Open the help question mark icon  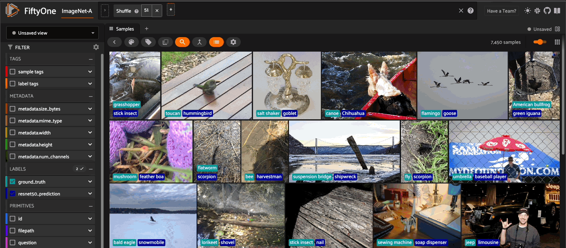tap(470, 11)
